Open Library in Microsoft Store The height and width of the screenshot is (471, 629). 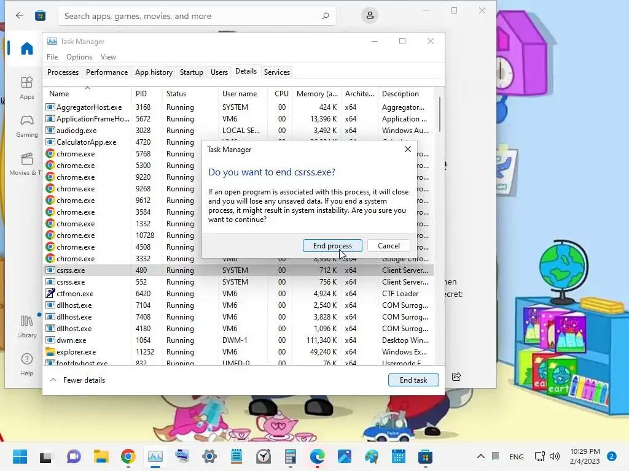[27, 326]
